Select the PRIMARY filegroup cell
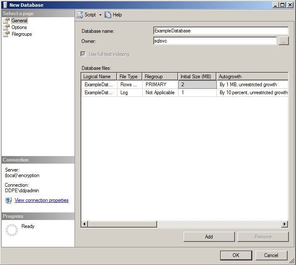296x265 pixels. pos(160,85)
